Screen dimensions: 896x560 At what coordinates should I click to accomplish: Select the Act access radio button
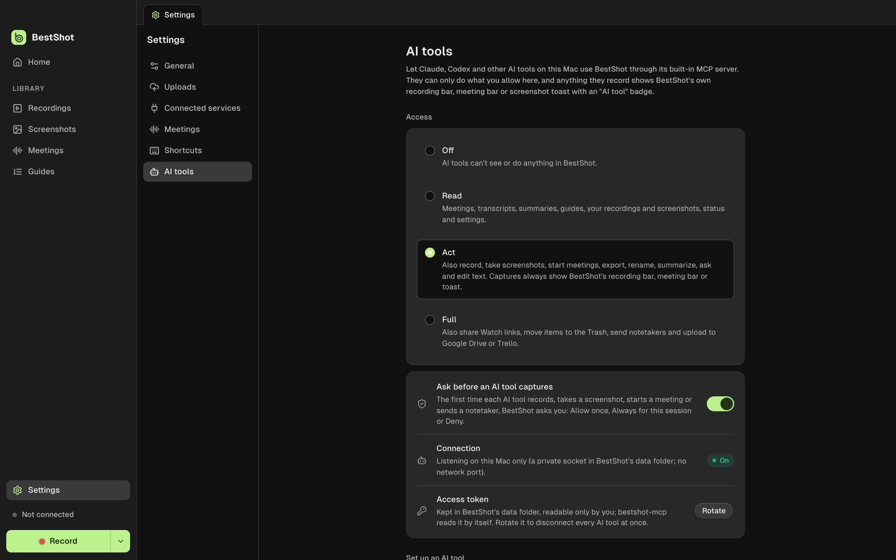pyautogui.click(x=430, y=252)
